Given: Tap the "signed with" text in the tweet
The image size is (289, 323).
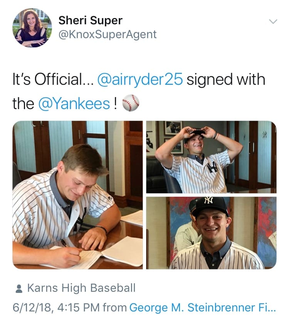Looking at the screenshot, I should [226, 79].
